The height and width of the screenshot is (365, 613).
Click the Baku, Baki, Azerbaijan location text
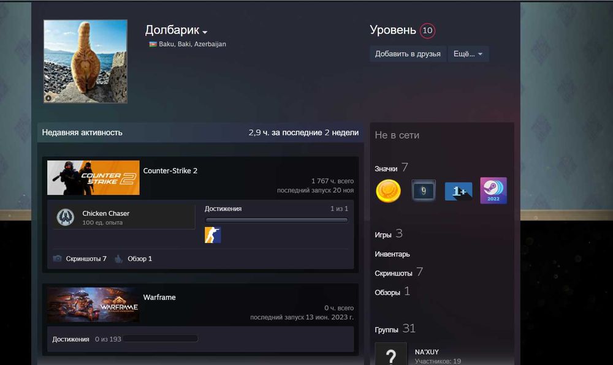click(192, 44)
